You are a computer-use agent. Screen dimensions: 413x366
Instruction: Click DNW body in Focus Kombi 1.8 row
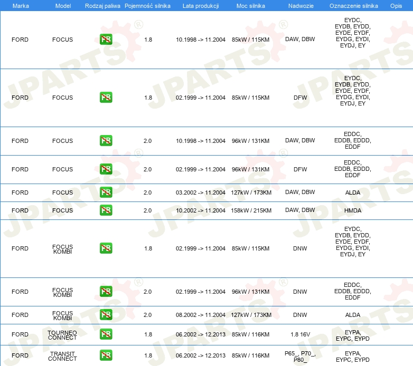[x=300, y=248]
